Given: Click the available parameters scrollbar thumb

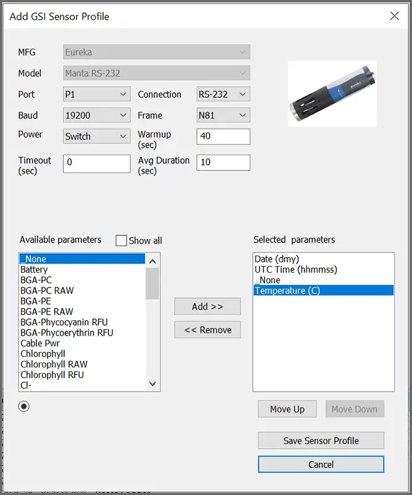Looking at the screenshot, I should coord(153,283).
